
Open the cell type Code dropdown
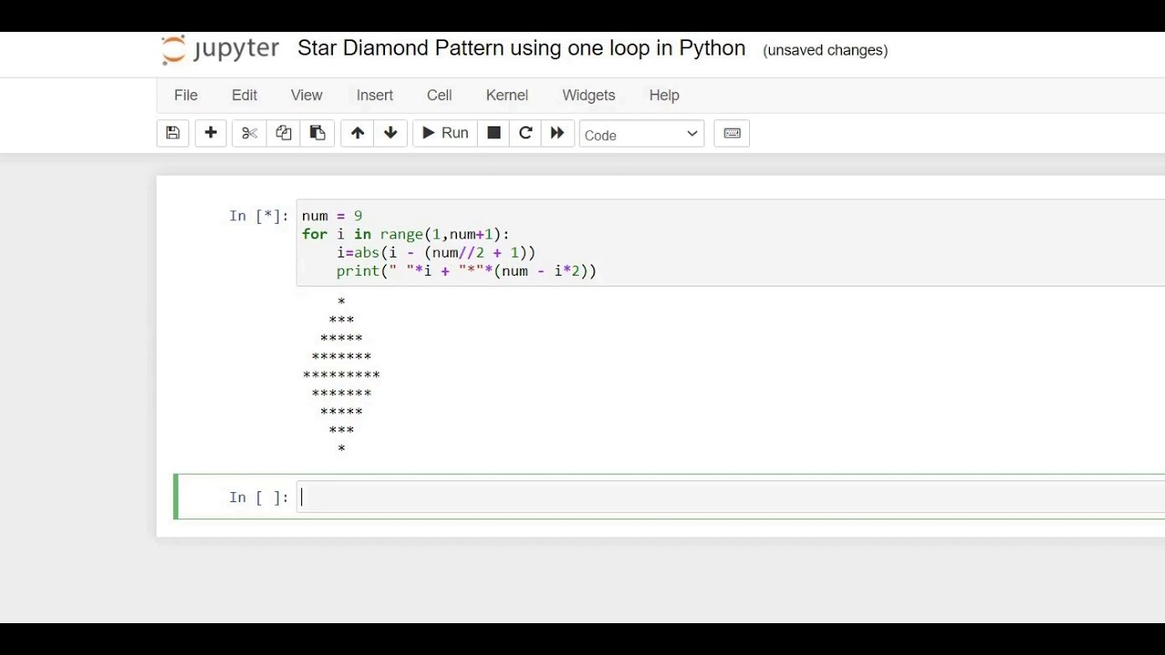(642, 135)
